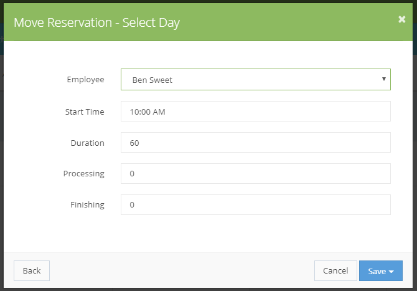Focus the Finishing input box

256,205
